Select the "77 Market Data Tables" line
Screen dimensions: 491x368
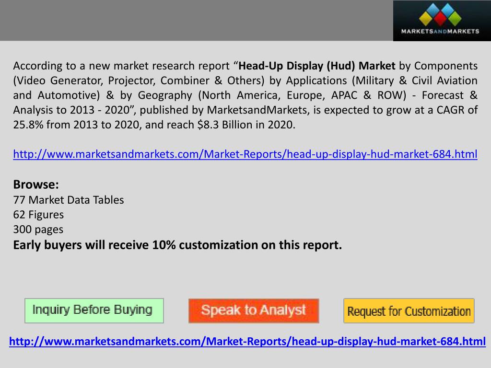click(69, 200)
